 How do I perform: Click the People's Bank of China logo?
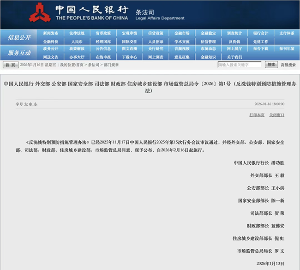(x=40, y=13)
